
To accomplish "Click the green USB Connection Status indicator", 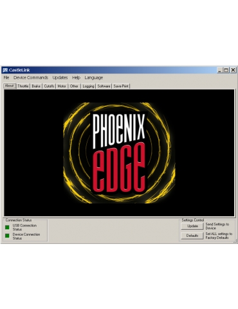I will pyautogui.click(x=7, y=227).
